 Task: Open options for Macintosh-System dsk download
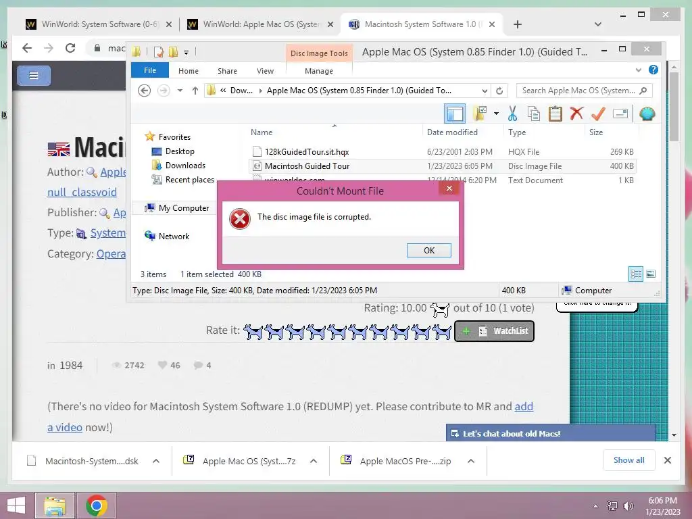click(156, 461)
